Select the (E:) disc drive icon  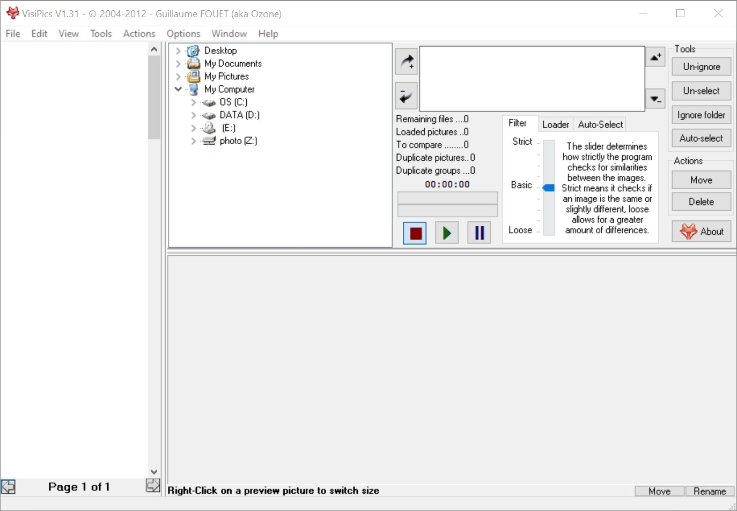pos(209,128)
